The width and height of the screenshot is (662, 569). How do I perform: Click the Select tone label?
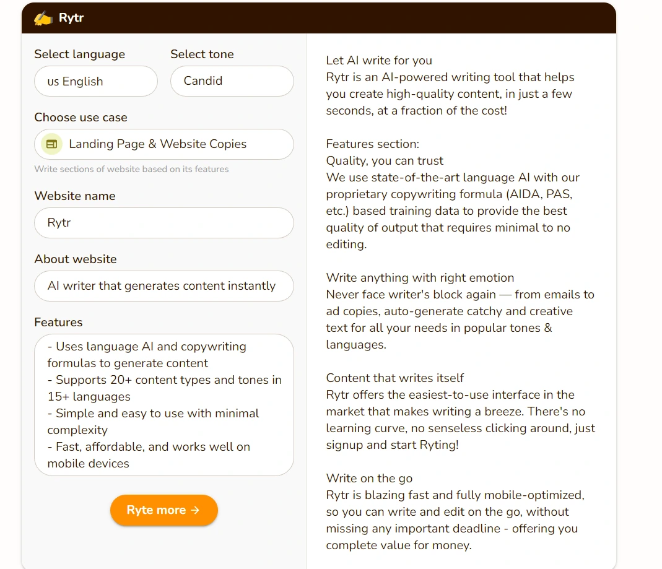(202, 54)
